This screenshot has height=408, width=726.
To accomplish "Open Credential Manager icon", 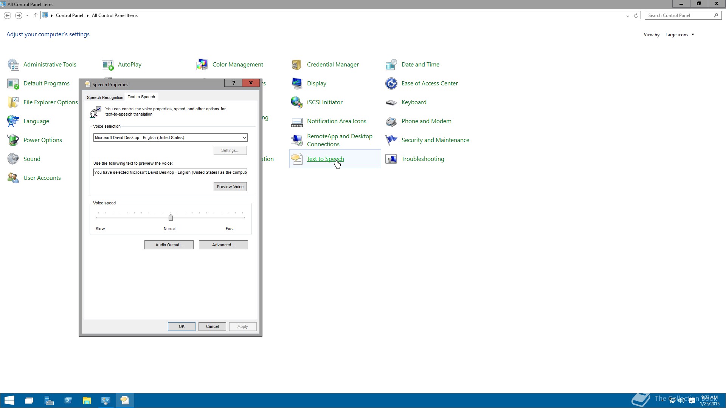I will coord(297,65).
